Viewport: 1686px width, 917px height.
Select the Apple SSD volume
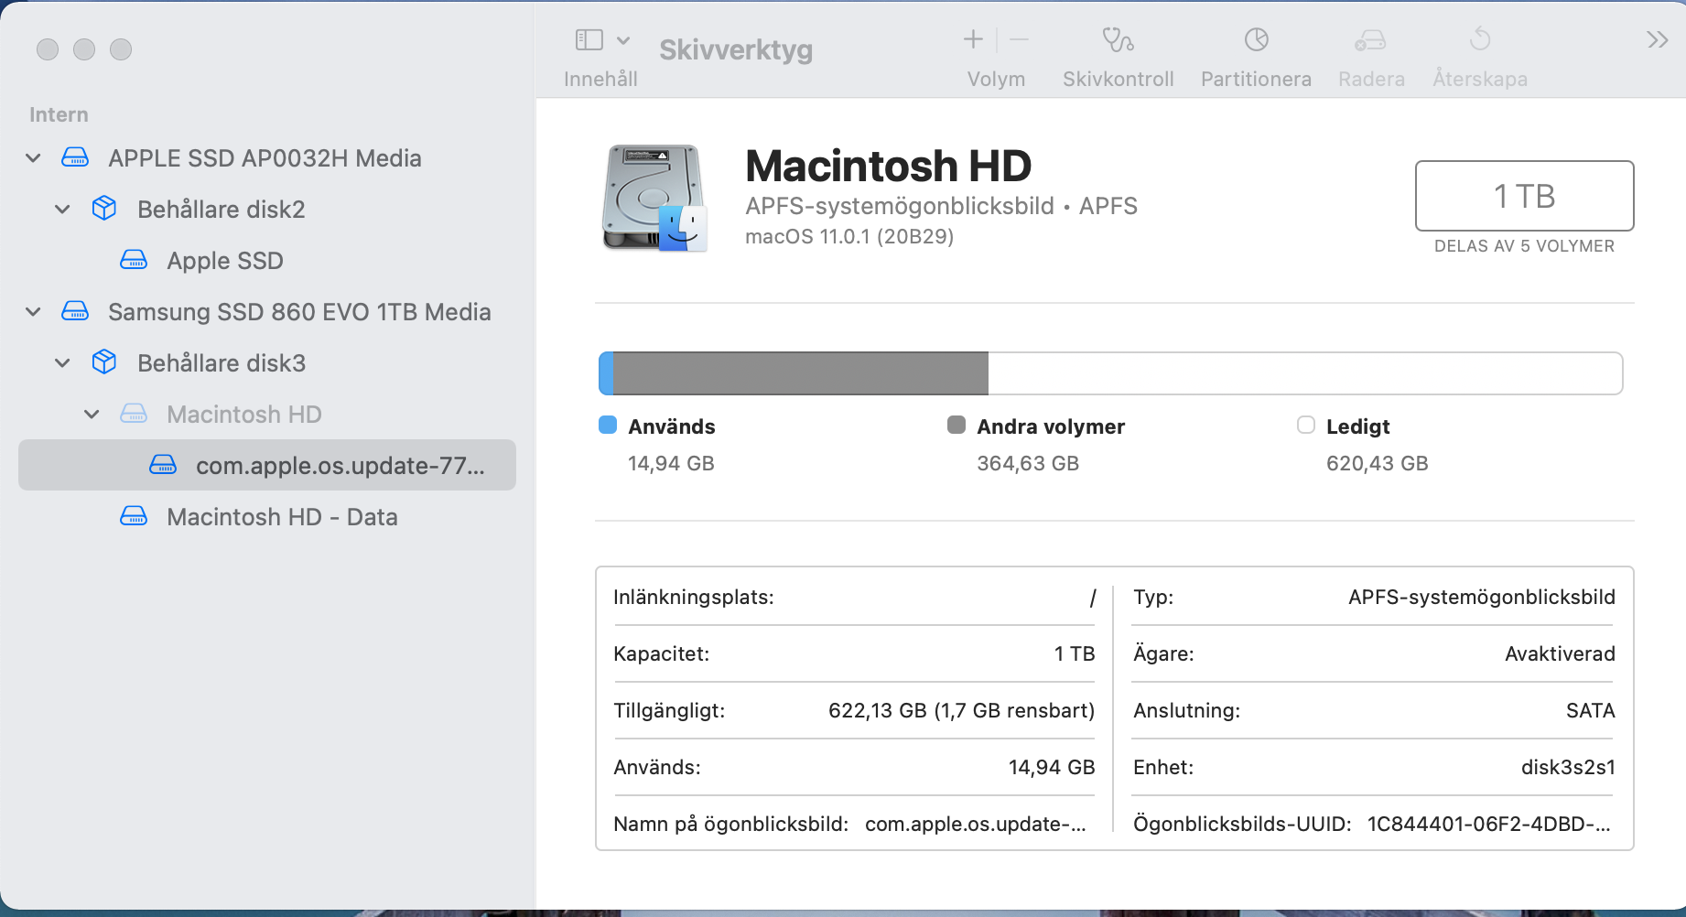225,261
